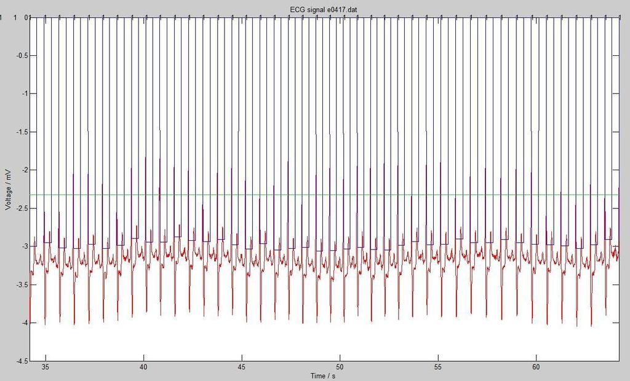
Task: Click the y-axis tick label -1.5
Action: click(x=22, y=132)
